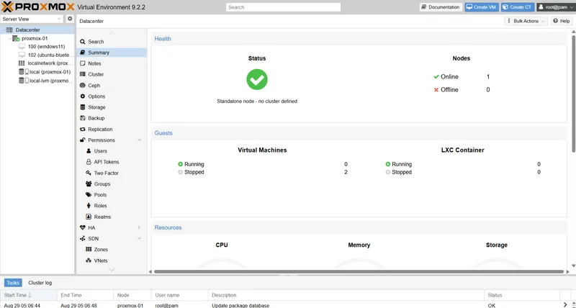
Task: Collapse the proxmox-01 tree node arrow
Action: click(x=9, y=38)
